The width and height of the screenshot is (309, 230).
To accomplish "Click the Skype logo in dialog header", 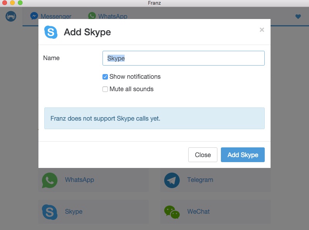I will [51, 32].
